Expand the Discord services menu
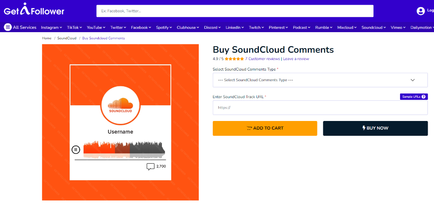434x206 pixels. [212, 27]
